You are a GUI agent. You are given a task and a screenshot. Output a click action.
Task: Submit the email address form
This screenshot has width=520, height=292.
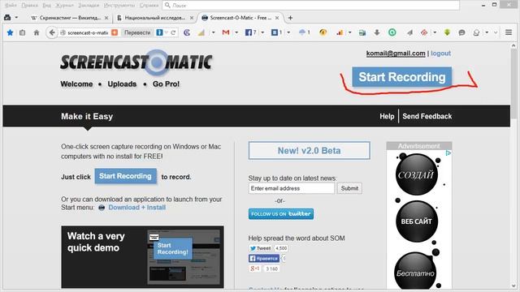[x=349, y=188]
